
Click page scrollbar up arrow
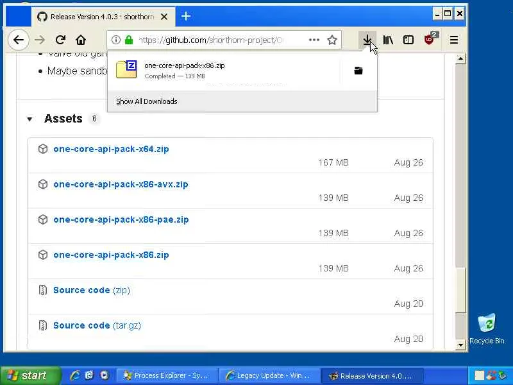coord(460,58)
